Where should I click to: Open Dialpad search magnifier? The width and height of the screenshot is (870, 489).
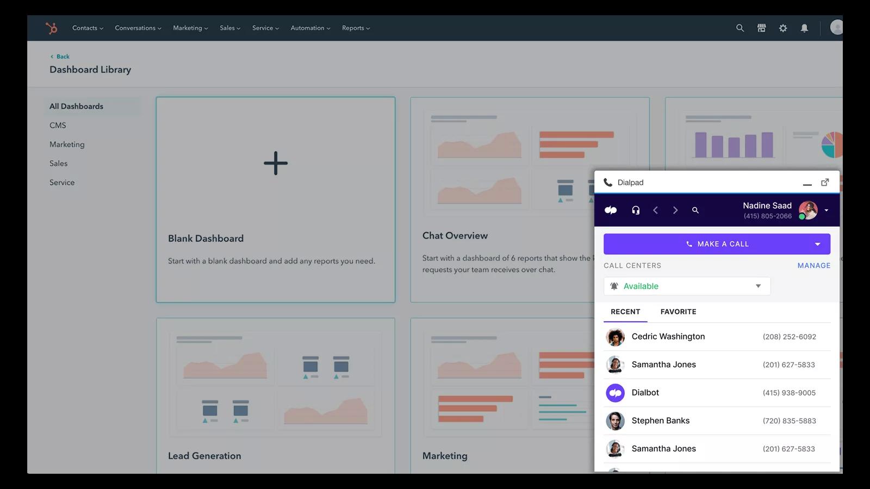coord(695,210)
